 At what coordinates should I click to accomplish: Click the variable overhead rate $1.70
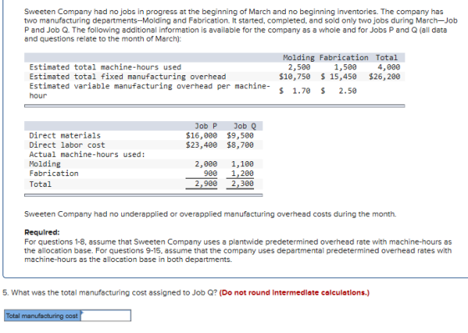click(x=294, y=91)
